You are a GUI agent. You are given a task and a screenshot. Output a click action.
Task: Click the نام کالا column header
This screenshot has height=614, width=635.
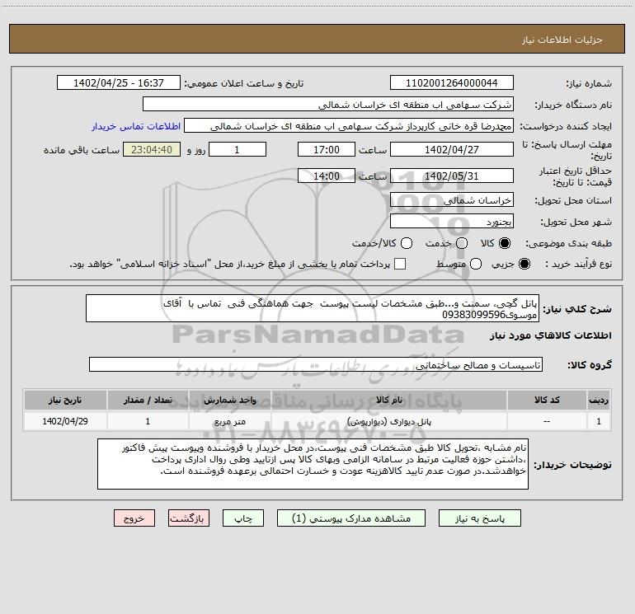[x=389, y=401]
